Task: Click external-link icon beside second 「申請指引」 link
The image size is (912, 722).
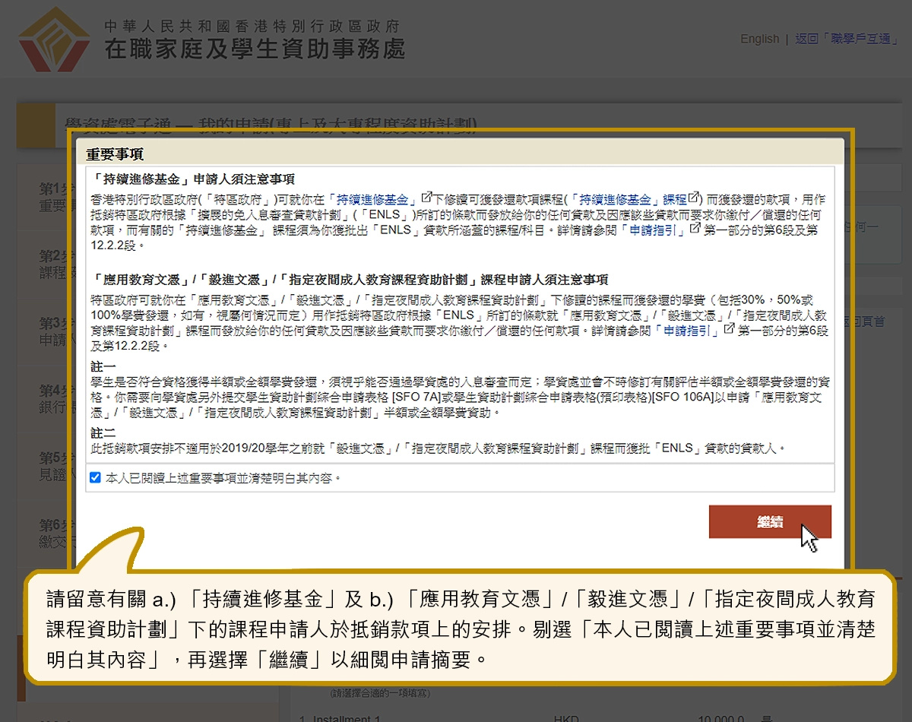Action: click(x=730, y=329)
